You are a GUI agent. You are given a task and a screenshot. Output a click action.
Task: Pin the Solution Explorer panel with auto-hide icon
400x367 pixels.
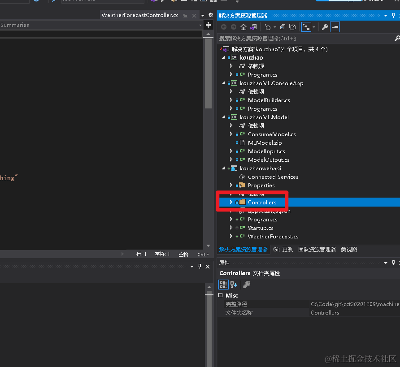click(x=393, y=16)
